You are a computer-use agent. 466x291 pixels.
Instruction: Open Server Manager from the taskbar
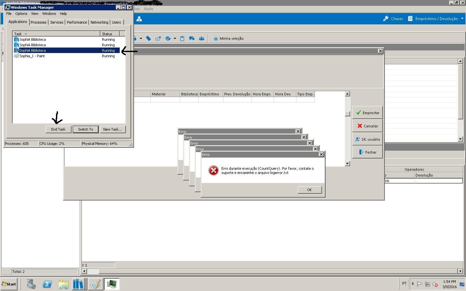click(x=31, y=284)
